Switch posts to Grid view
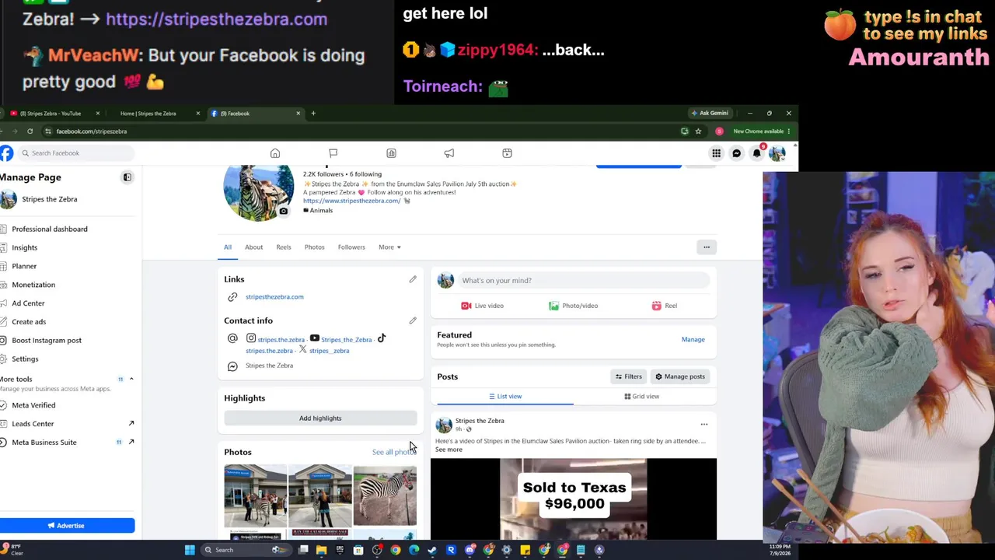 (x=642, y=397)
